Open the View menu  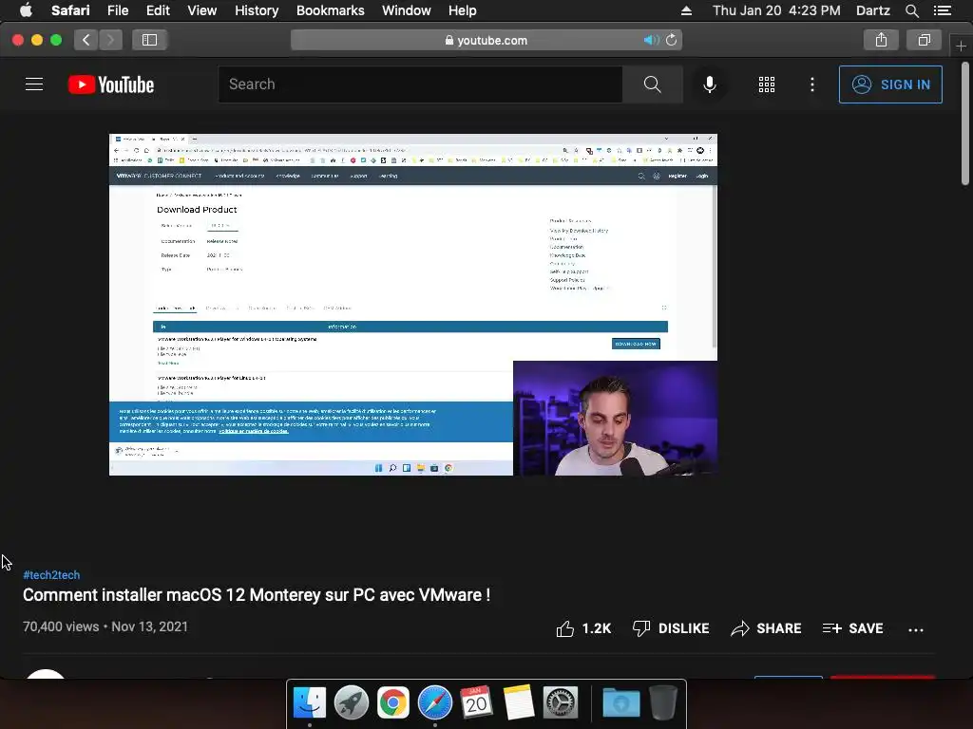[202, 10]
